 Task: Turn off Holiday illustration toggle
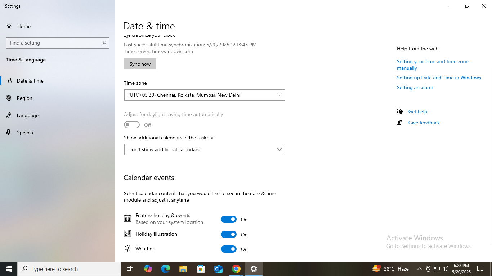point(229,234)
